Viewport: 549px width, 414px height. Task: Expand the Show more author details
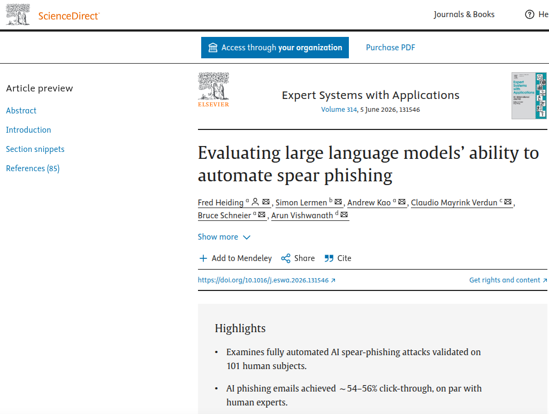[224, 237]
